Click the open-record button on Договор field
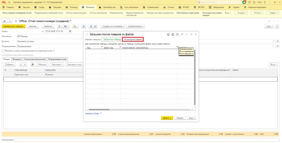 pyautogui.click(x=278, y=41)
